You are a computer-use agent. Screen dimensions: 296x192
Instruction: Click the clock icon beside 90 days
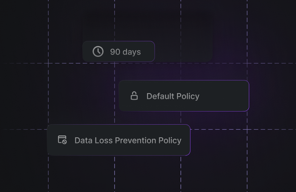click(98, 51)
